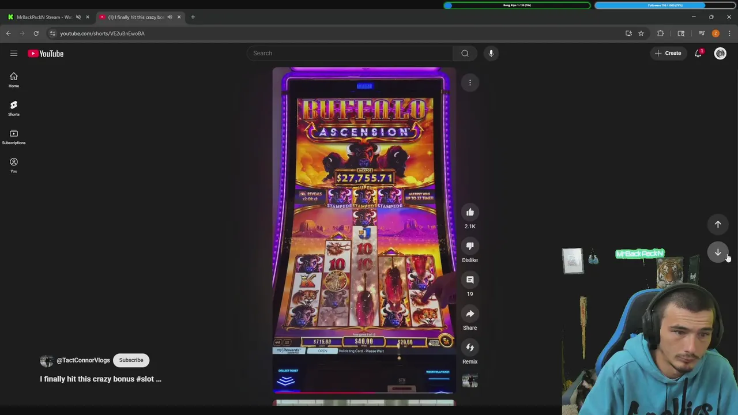The image size is (738, 415).
Task: Click the install app icon in address bar
Action: coord(628,33)
